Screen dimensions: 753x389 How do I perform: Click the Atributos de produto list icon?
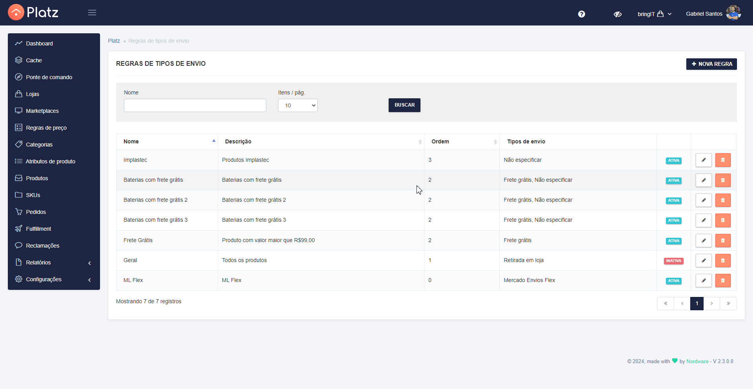tap(18, 161)
